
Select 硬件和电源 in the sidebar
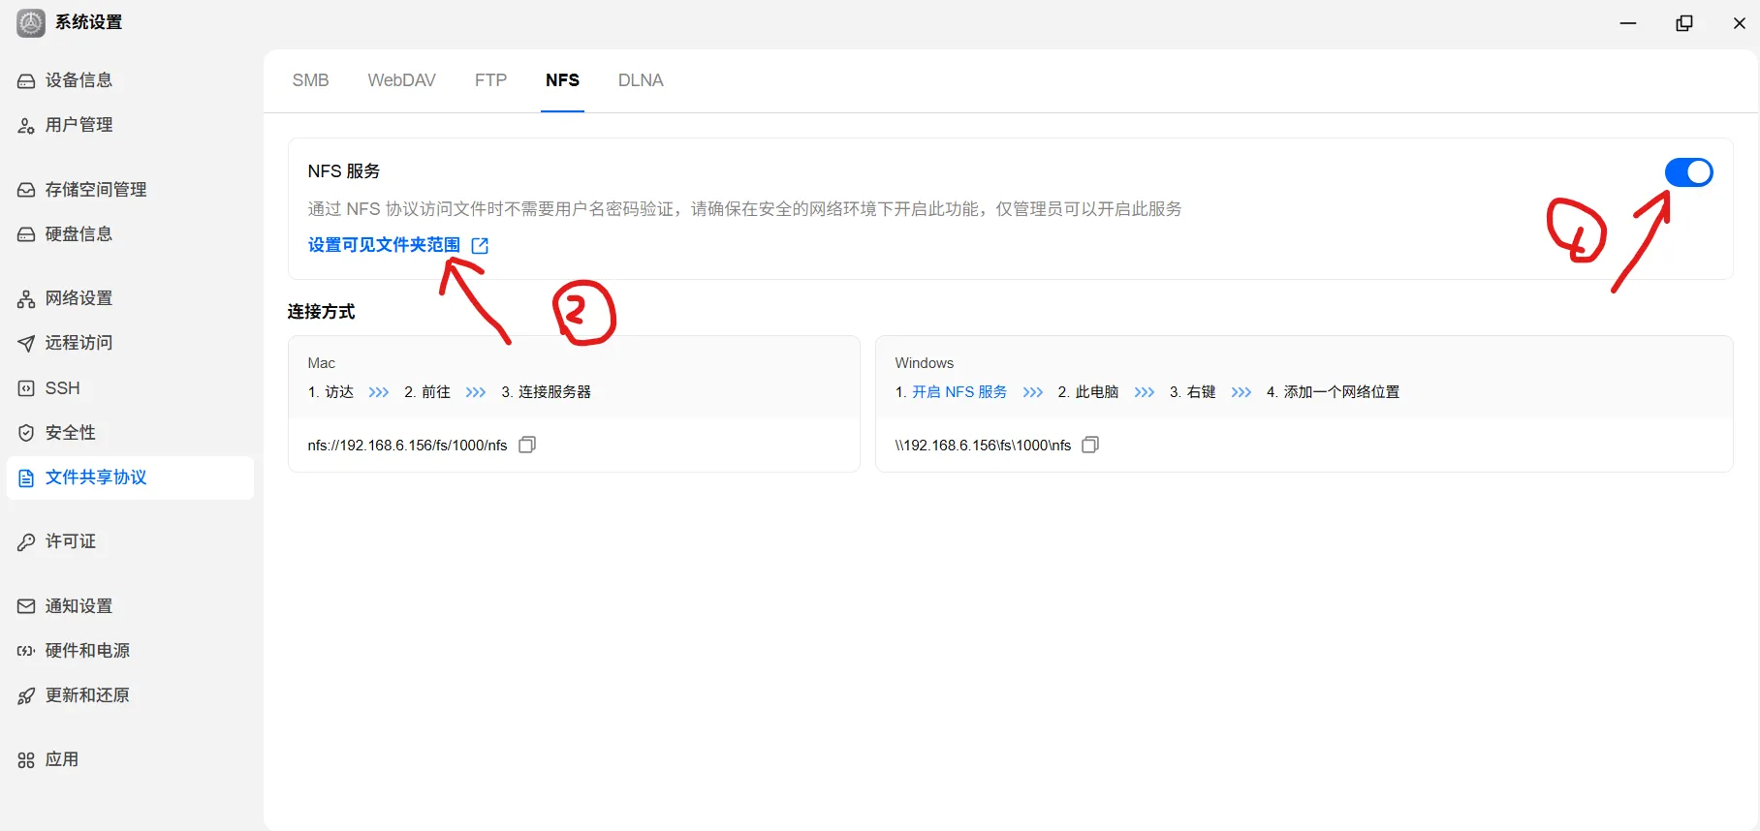pyautogui.click(x=130, y=651)
